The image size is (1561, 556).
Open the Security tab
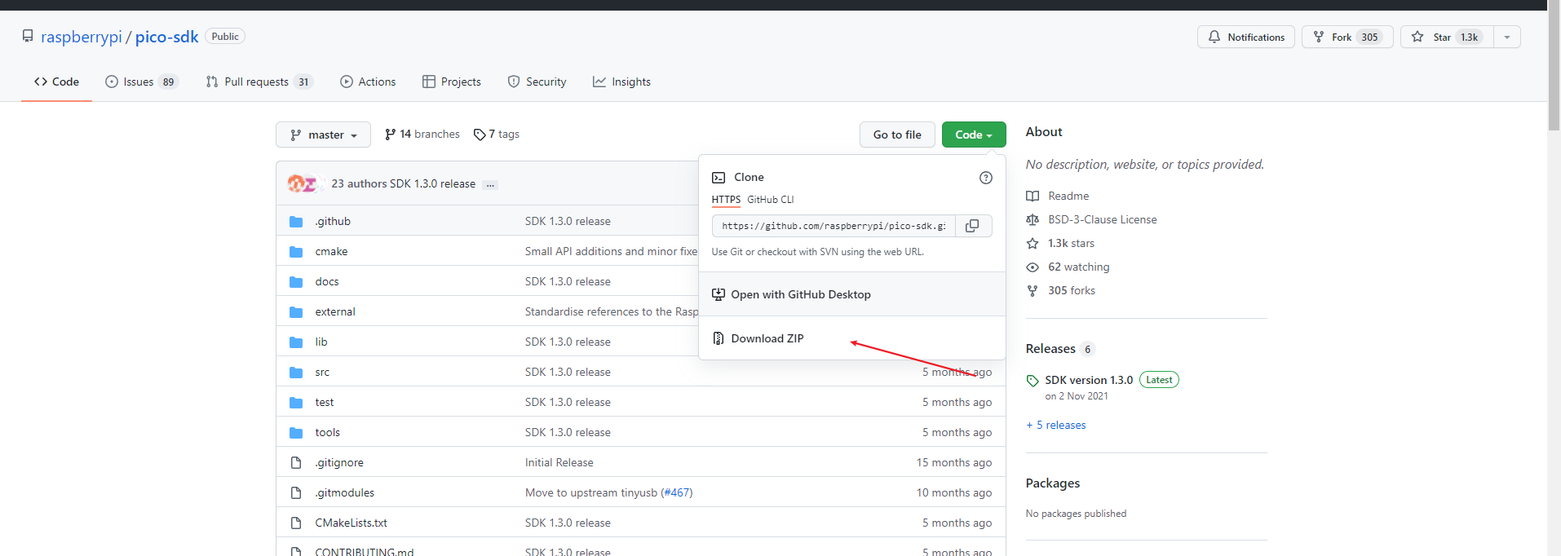(x=537, y=82)
